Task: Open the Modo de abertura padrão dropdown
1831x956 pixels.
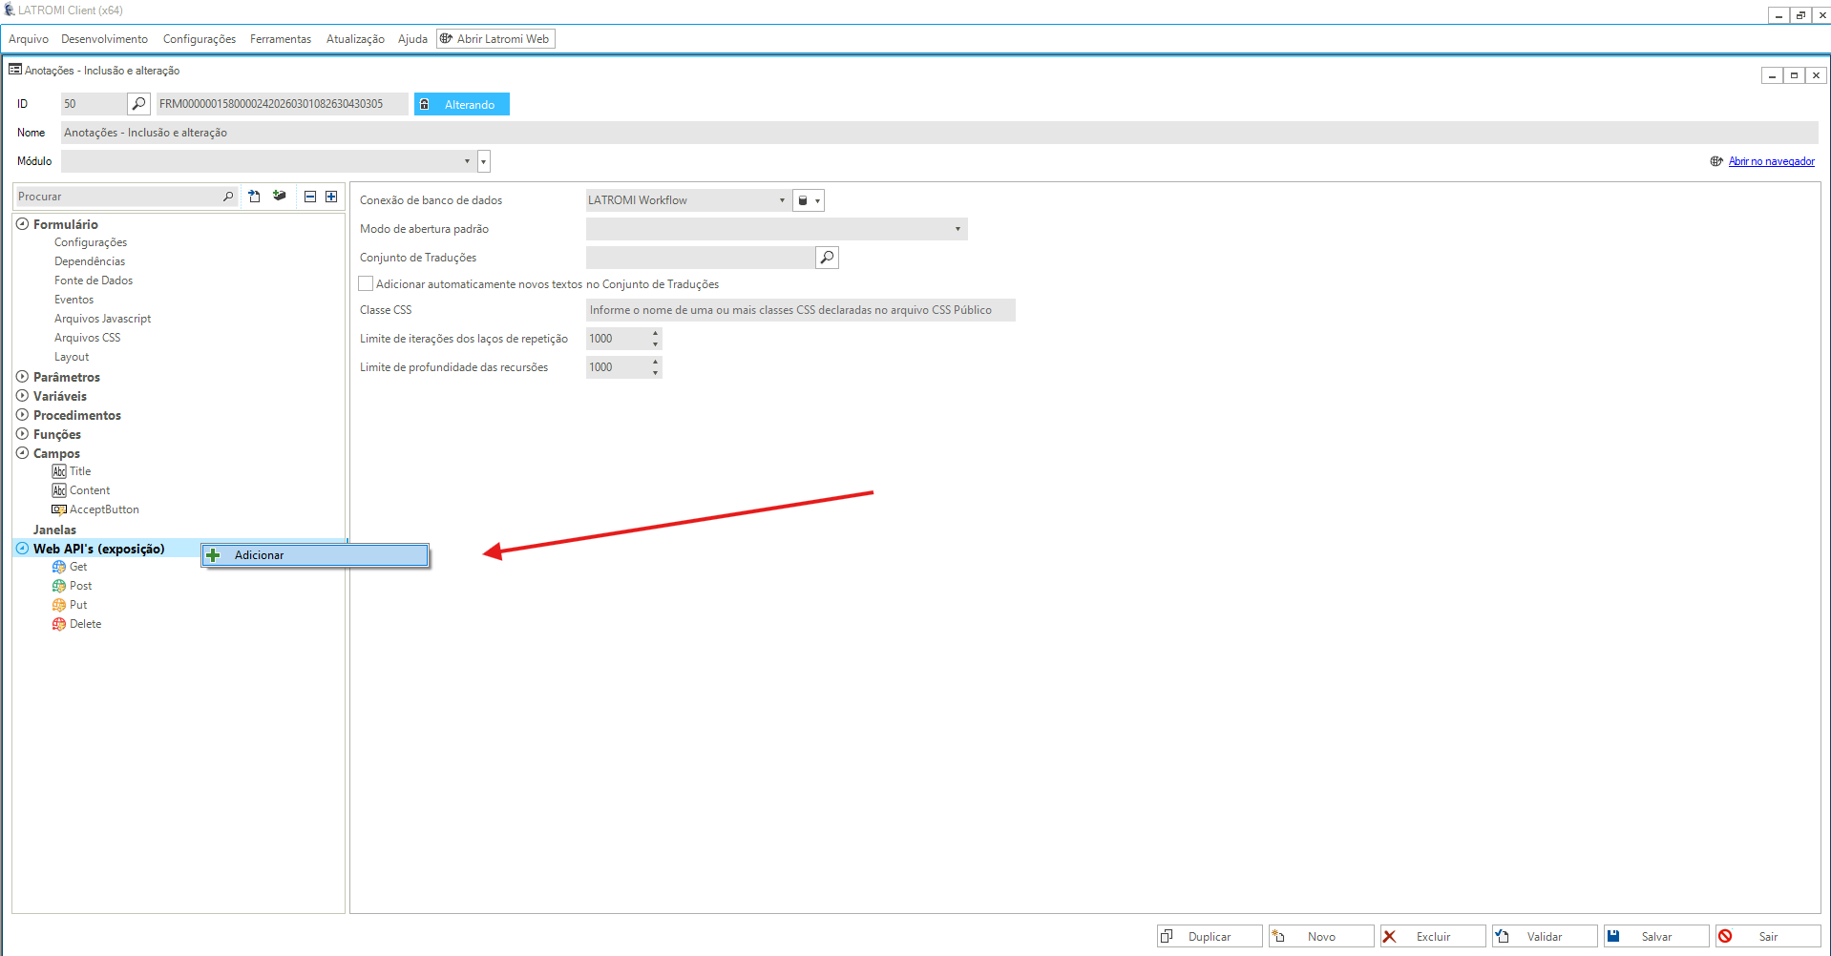Action: pos(958,229)
